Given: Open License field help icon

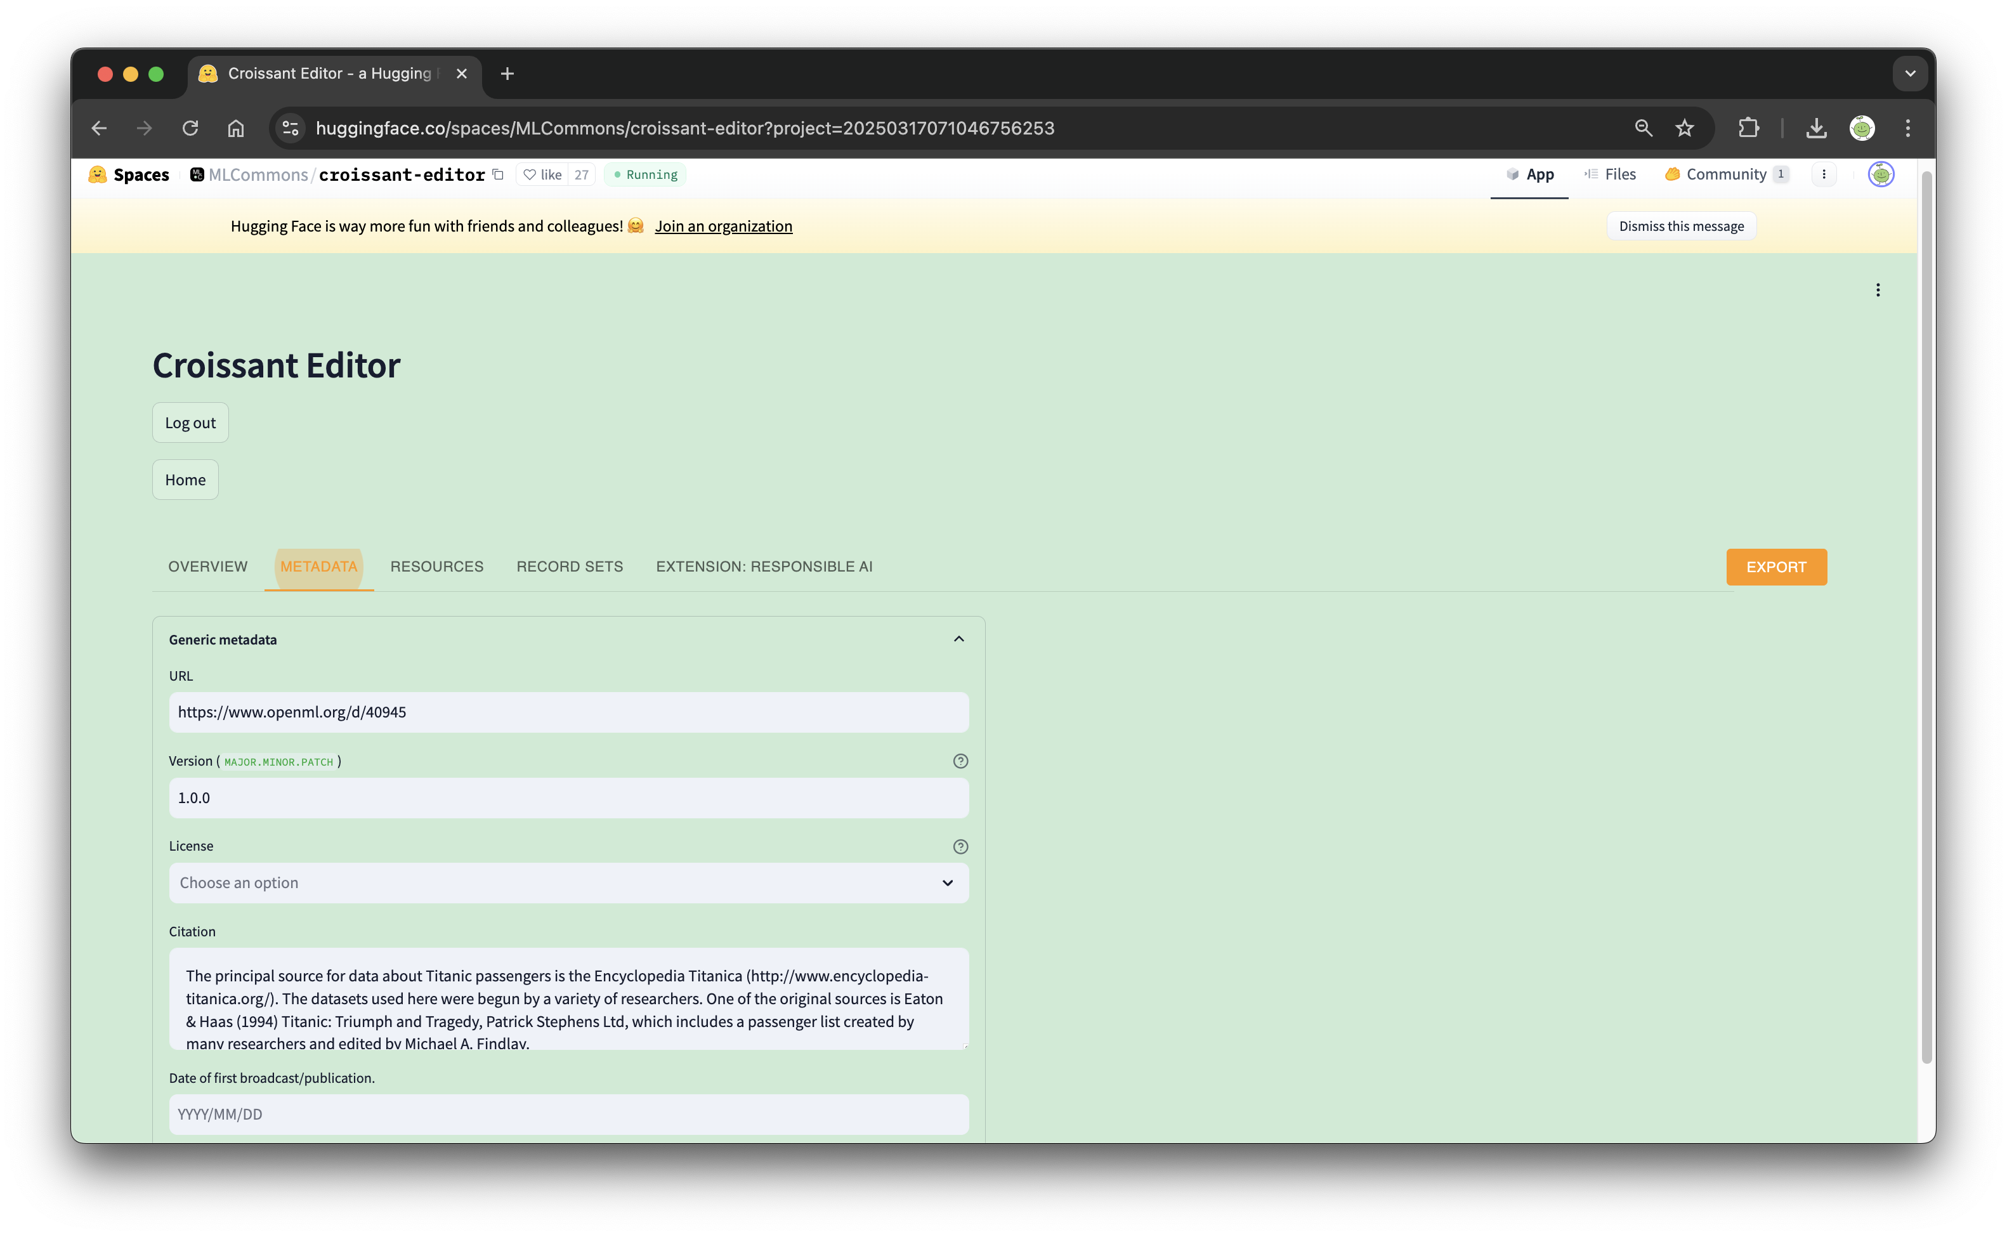Looking at the screenshot, I should 960,847.
